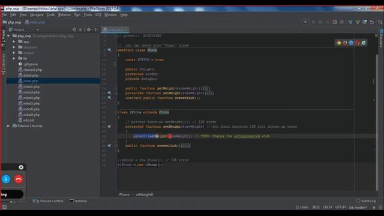
Task: Open Project panel settings gear icon
Action: tap(89, 29)
